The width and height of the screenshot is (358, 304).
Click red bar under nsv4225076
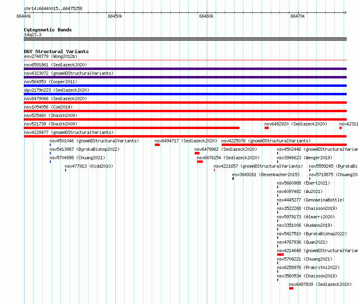(x=284, y=145)
